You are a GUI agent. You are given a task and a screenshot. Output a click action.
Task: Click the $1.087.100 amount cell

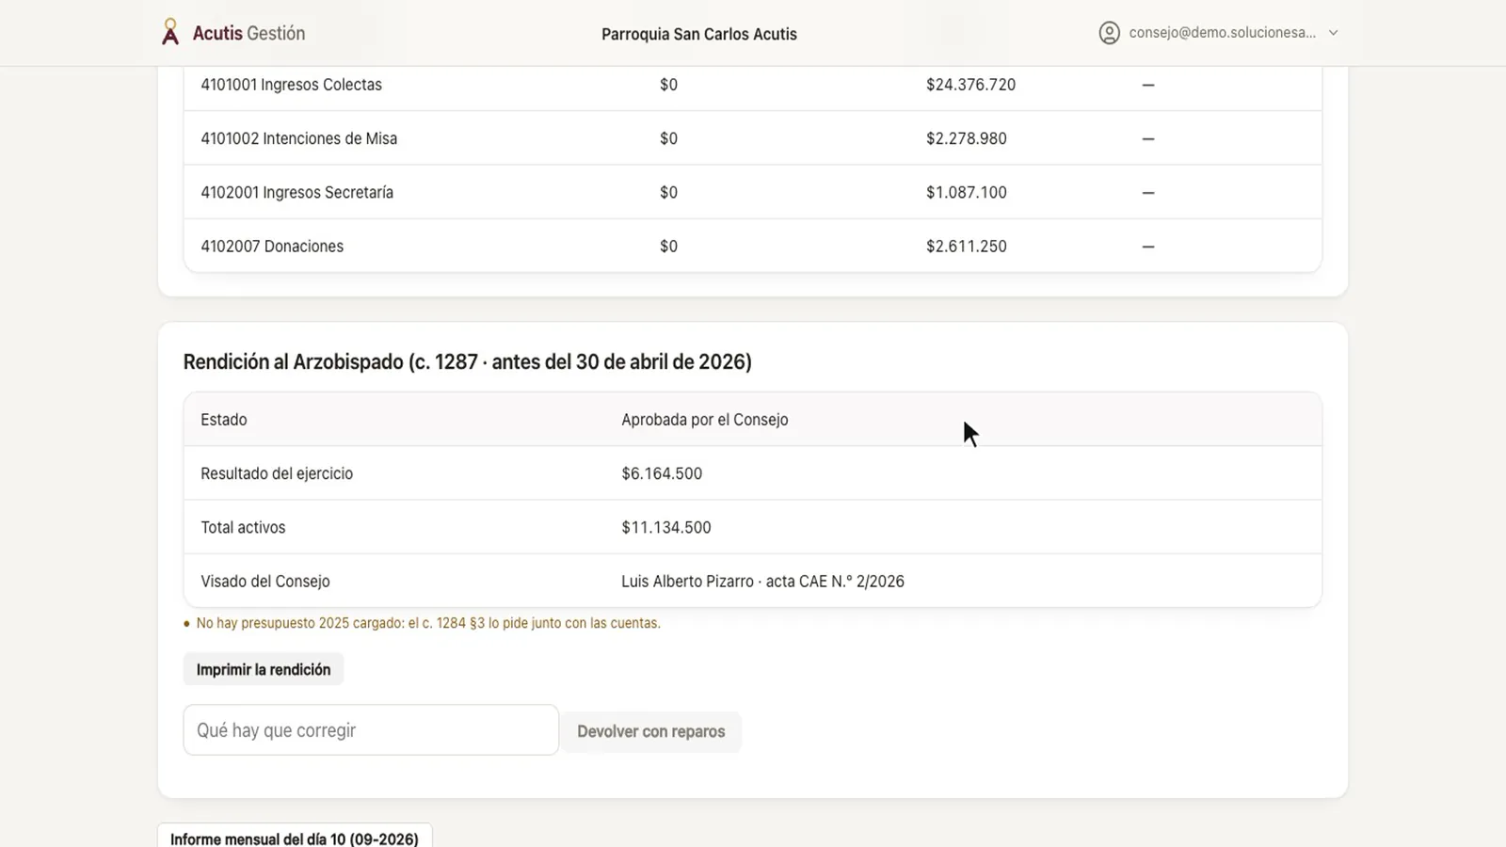tap(966, 192)
